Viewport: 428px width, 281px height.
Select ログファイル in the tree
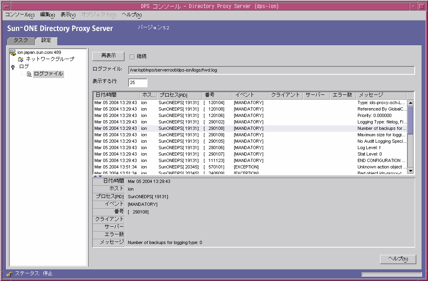point(49,74)
